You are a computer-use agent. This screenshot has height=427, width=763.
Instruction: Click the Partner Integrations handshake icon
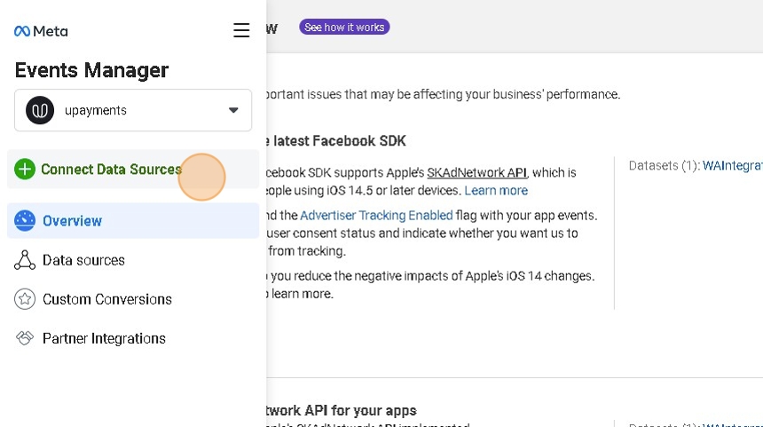[25, 338]
